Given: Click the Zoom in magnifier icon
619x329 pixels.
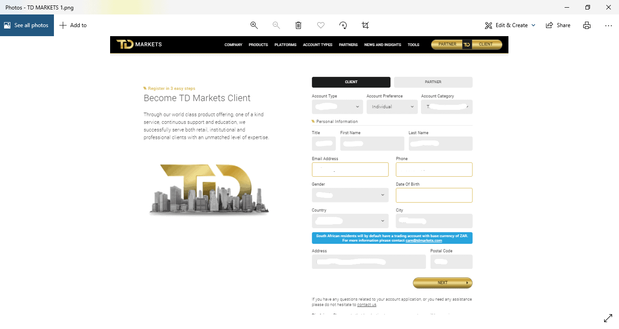Looking at the screenshot, I should [254, 25].
